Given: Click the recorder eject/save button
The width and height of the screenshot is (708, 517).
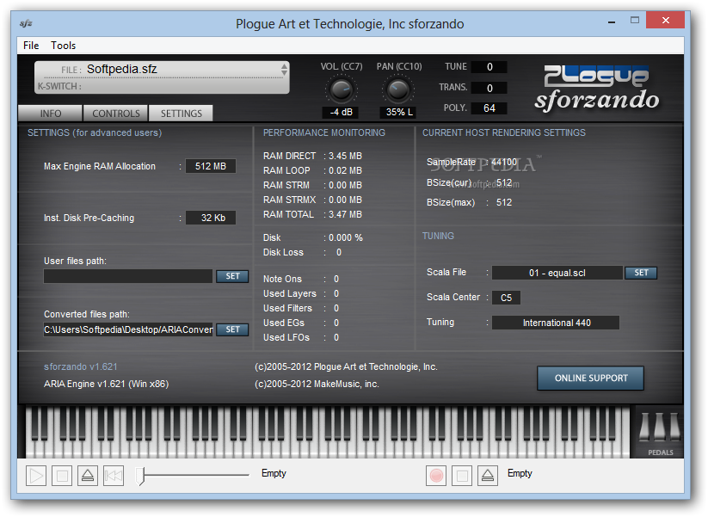Looking at the screenshot, I should (488, 476).
